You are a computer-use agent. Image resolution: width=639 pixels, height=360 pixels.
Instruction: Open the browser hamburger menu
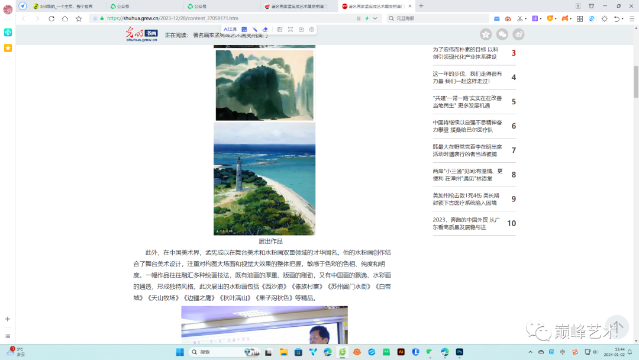632,18
